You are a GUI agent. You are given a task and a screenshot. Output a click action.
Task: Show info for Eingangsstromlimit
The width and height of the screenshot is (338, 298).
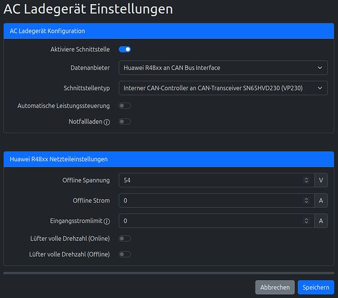coord(107,222)
